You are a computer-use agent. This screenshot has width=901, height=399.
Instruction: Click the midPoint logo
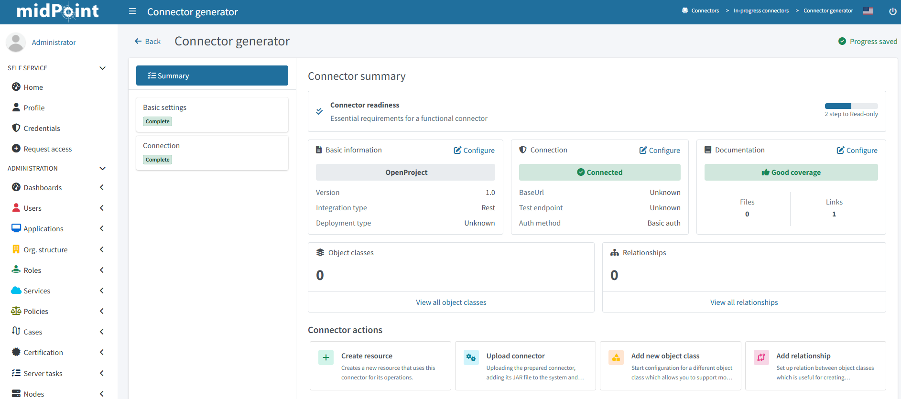pyautogui.click(x=58, y=11)
